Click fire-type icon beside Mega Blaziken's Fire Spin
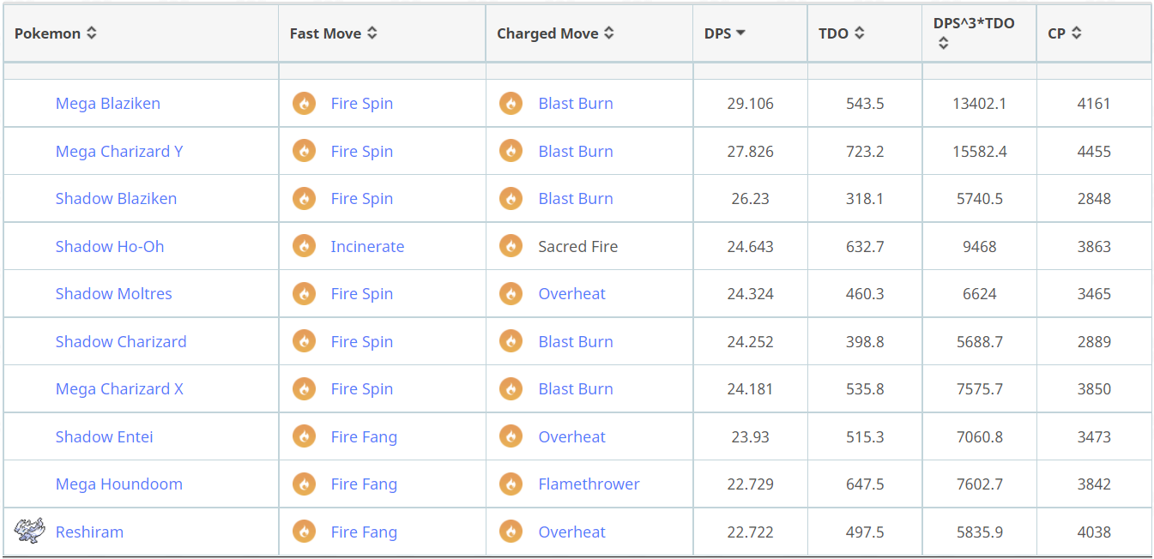1154x559 pixels. coord(304,104)
